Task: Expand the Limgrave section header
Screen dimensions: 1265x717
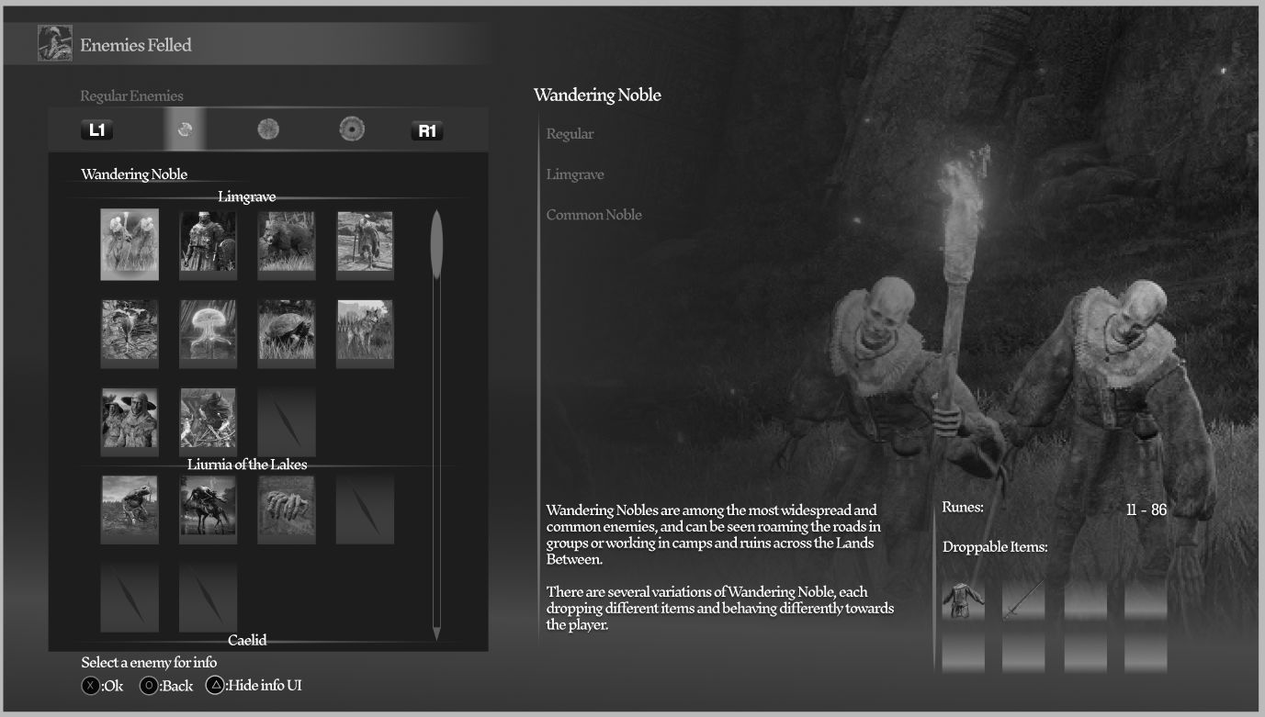Action: tap(247, 196)
